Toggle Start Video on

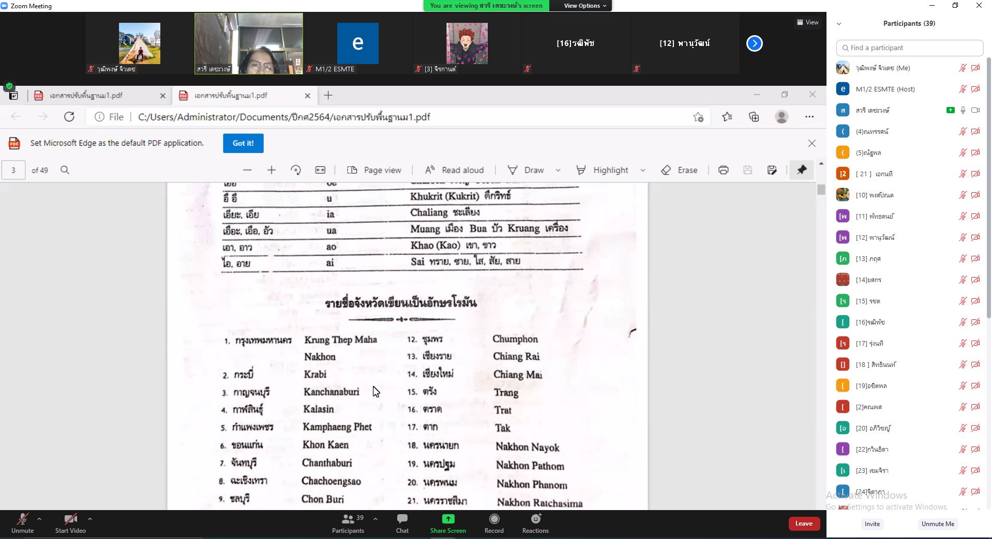pos(70,519)
